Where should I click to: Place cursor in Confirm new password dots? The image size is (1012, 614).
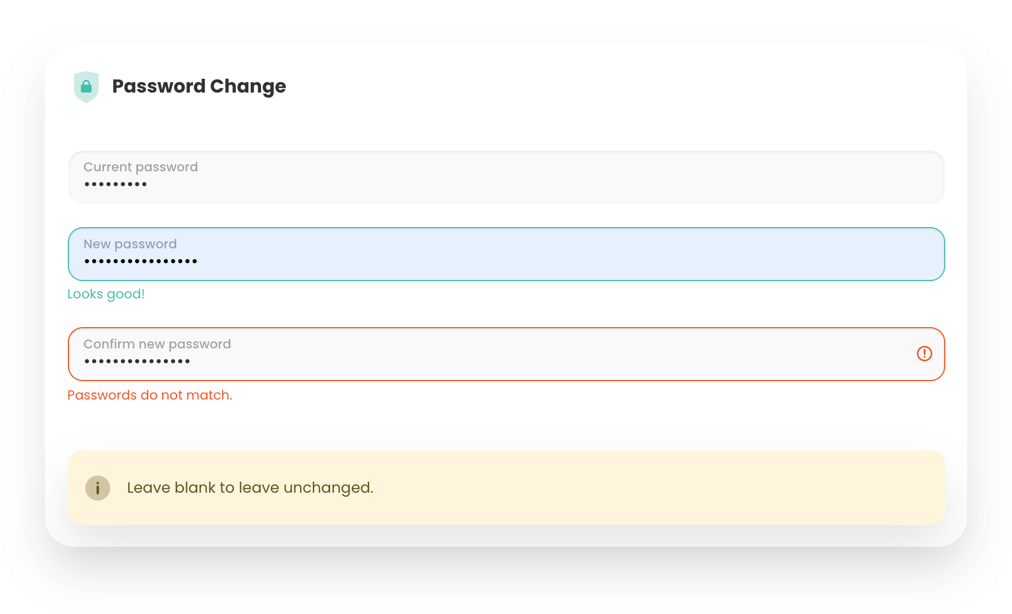coord(137,362)
